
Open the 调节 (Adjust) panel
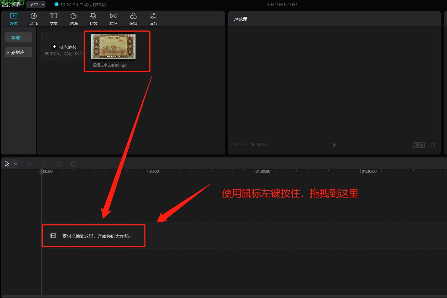[x=153, y=19]
